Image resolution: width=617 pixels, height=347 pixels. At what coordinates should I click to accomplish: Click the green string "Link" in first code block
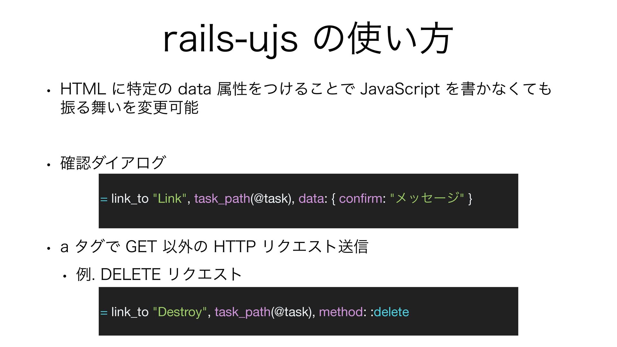coord(170,199)
